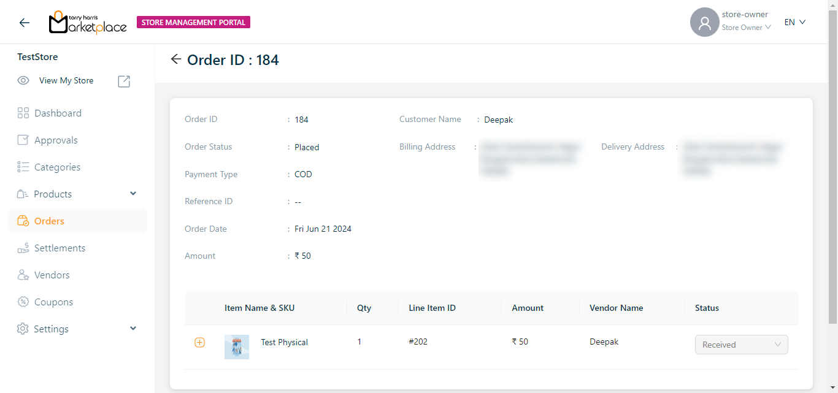Open the Received status dropdown

(741, 345)
